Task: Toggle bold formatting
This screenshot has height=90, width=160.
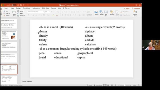Action: tap(28, 15)
